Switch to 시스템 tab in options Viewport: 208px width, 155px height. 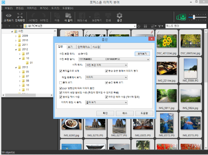[96, 47]
